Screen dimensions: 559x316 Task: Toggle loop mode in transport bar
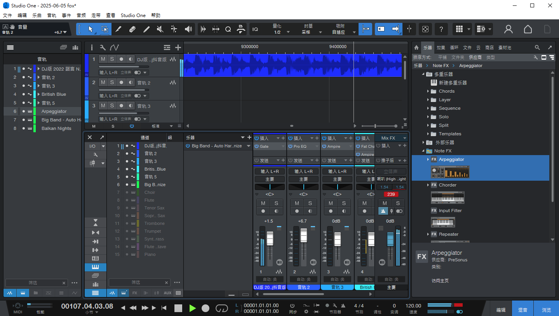[x=221, y=308]
